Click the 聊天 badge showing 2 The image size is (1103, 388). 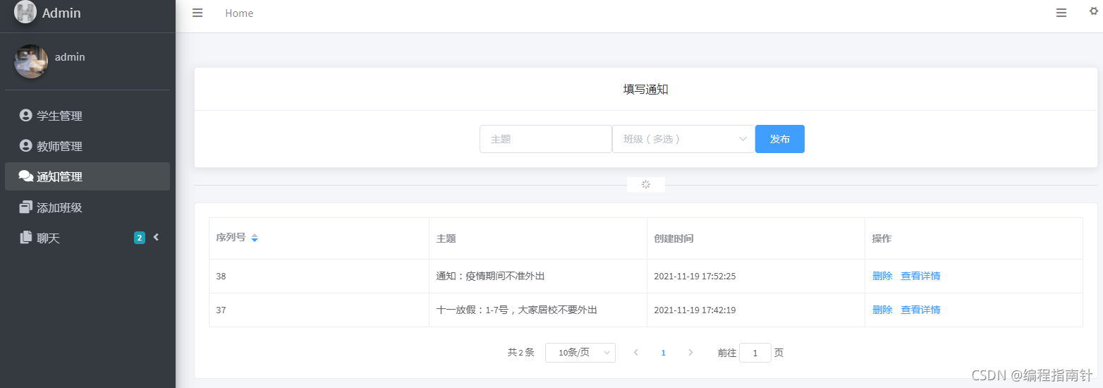pos(140,238)
